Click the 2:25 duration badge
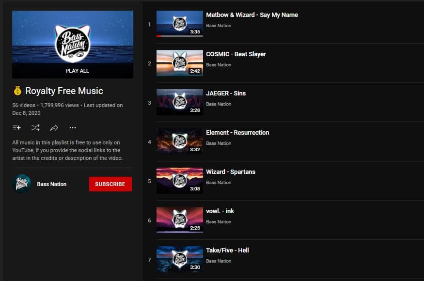Screen dimensions: 424x281 point(195,228)
